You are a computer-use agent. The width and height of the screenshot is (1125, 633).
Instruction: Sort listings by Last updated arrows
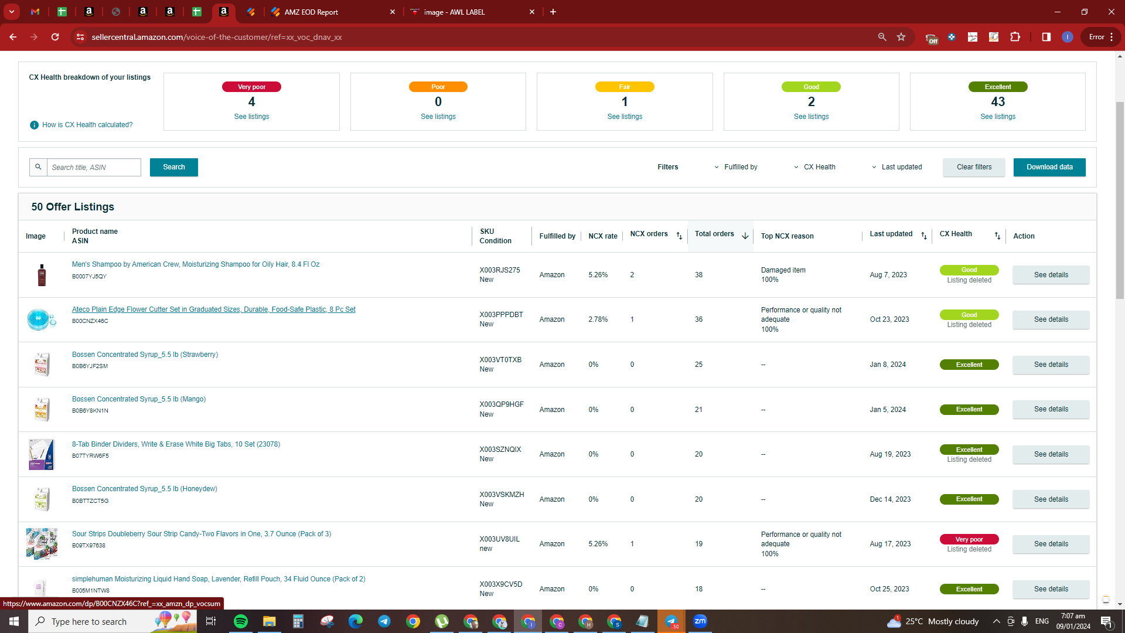click(x=923, y=236)
